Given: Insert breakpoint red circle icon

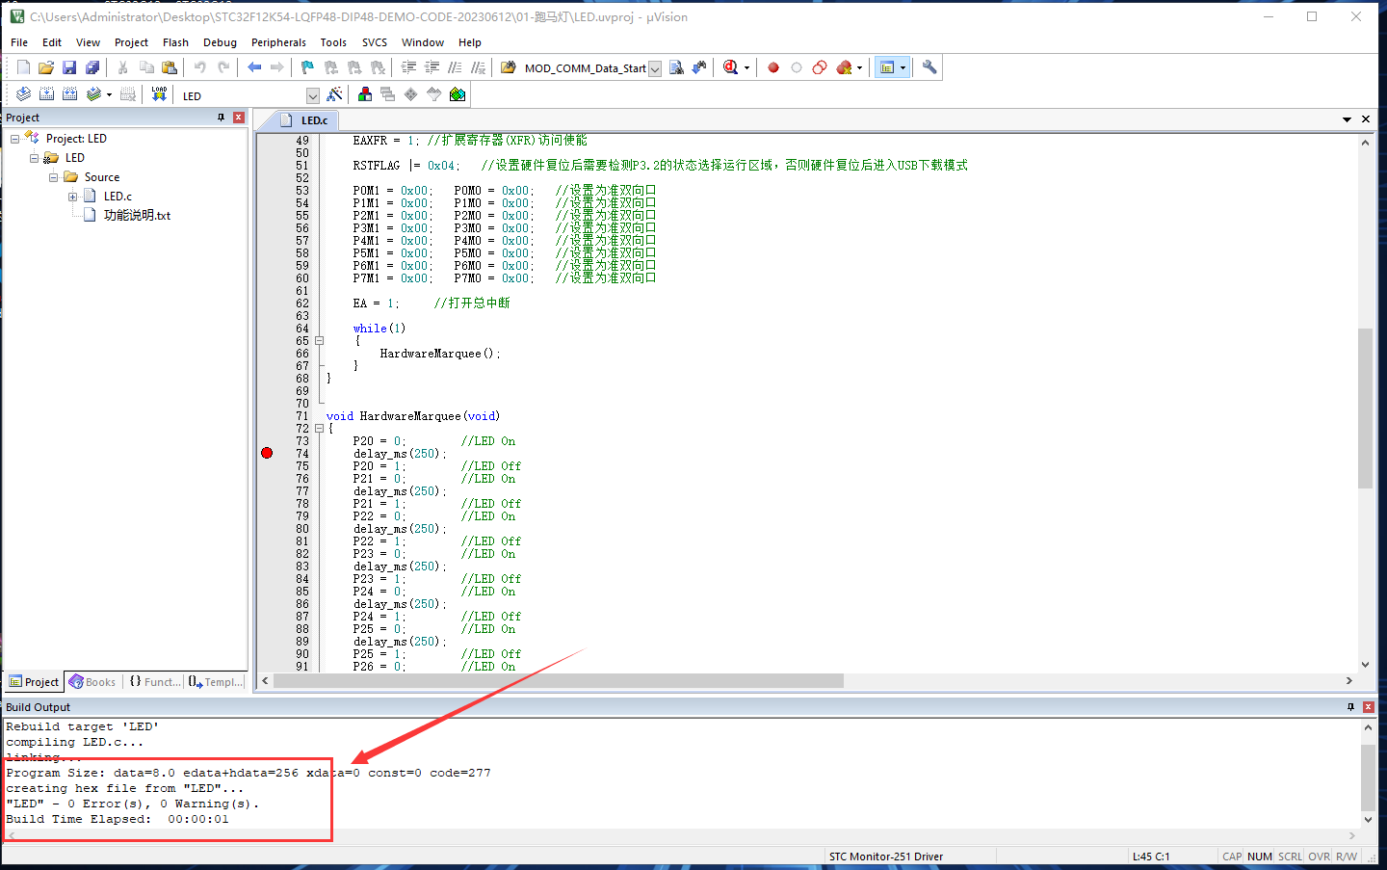Looking at the screenshot, I should click(773, 67).
